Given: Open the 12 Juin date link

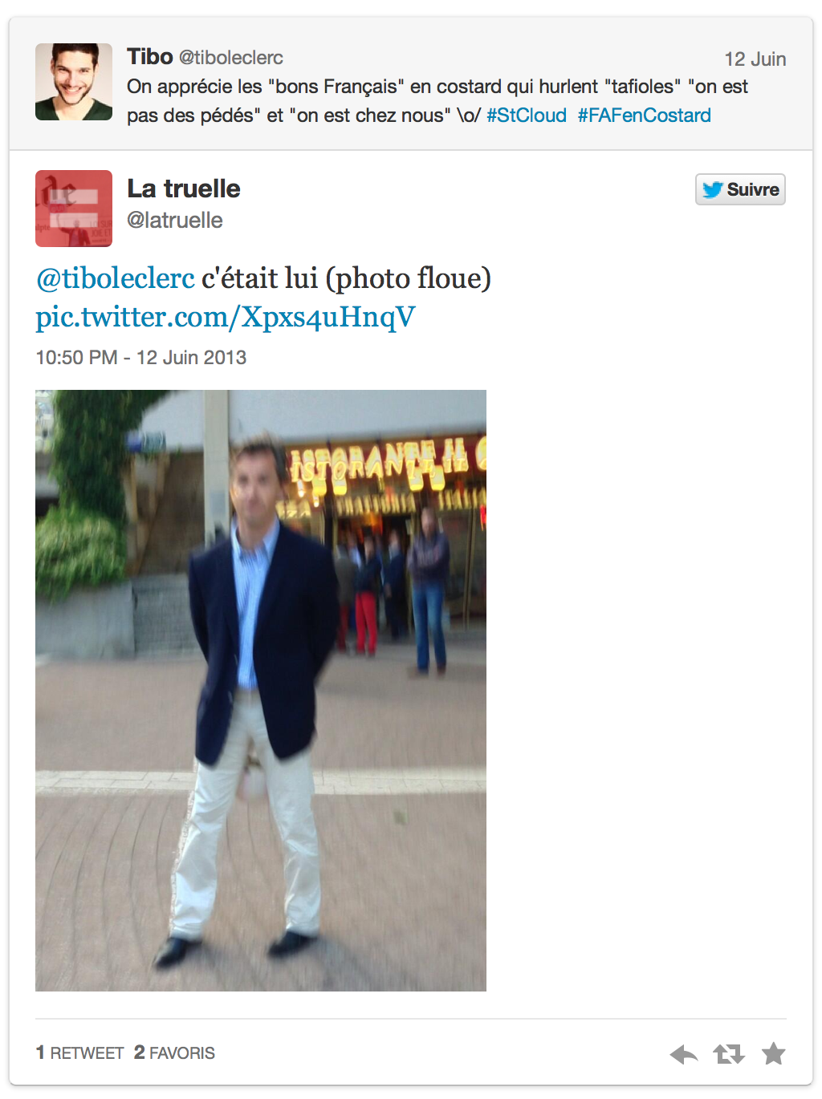Looking at the screenshot, I should 755,59.
